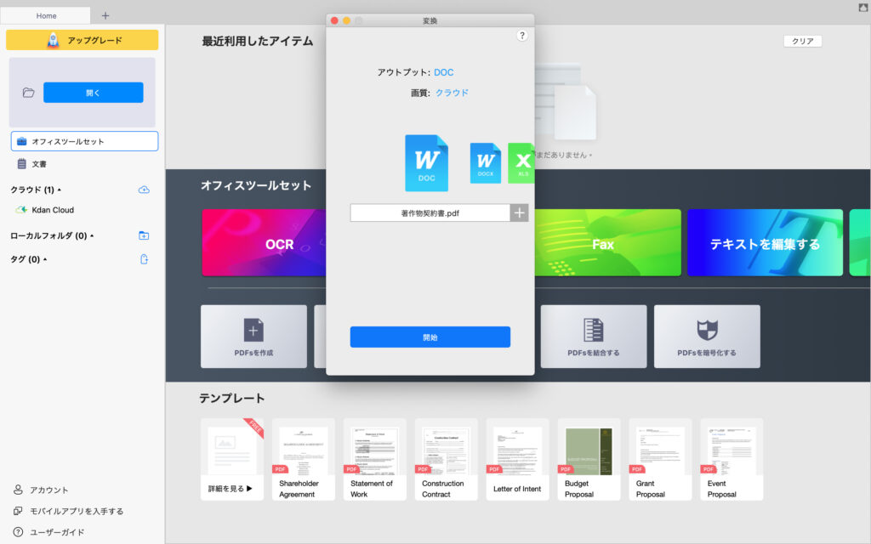Viewport: 871px width, 544px height.
Task: Click the 開始 button to start conversion
Action: [x=430, y=337]
